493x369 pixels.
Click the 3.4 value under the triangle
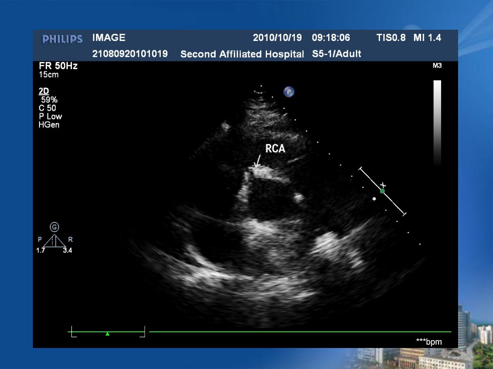coord(67,250)
